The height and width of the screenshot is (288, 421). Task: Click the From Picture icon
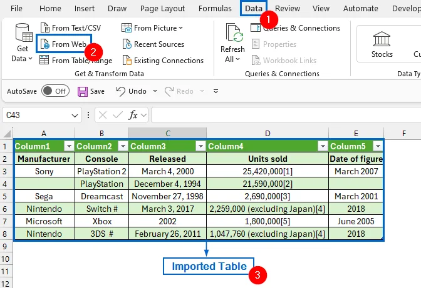(127, 28)
